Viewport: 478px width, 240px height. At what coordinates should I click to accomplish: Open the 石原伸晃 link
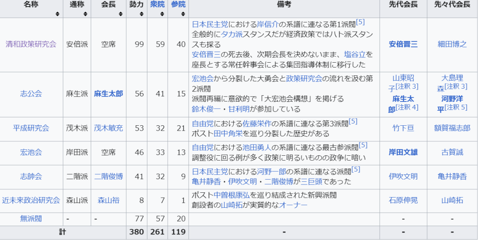pyautogui.click(x=403, y=200)
